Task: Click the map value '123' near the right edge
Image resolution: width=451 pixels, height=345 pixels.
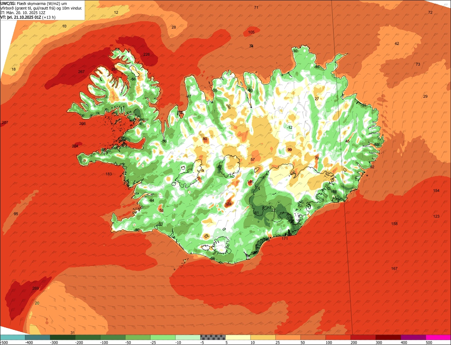Action: (x=437, y=216)
